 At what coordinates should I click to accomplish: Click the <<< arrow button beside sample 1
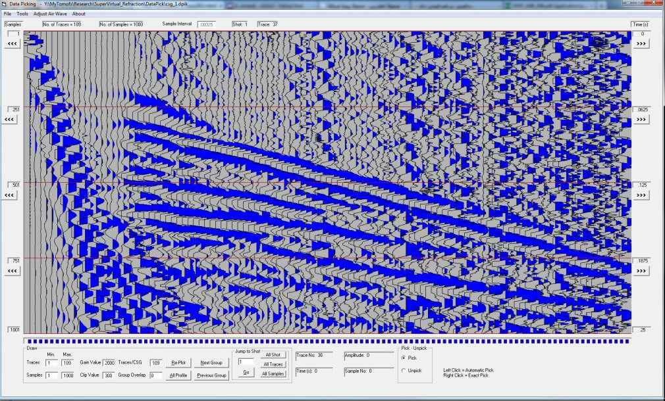click(x=12, y=43)
